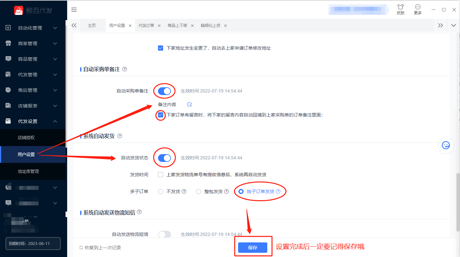Screen dimensions: 460x257
Task: Click the help icon after 整包发货
Action: coord(226,191)
